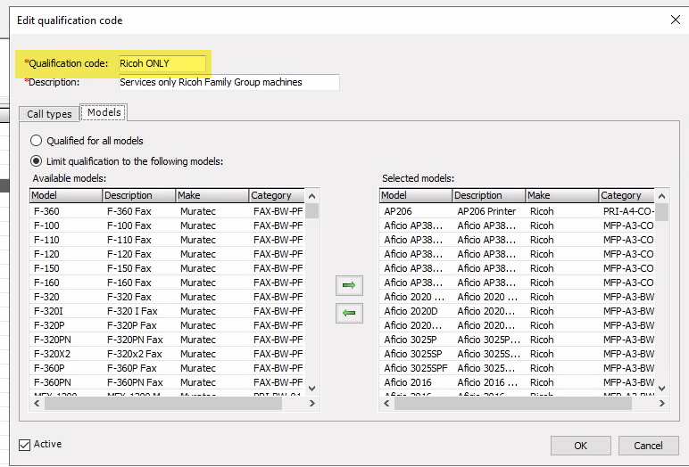Image resolution: width=689 pixels, height=467 pixels.
Task: Select the F-320PN model row
Action: [x=168, y=340]
